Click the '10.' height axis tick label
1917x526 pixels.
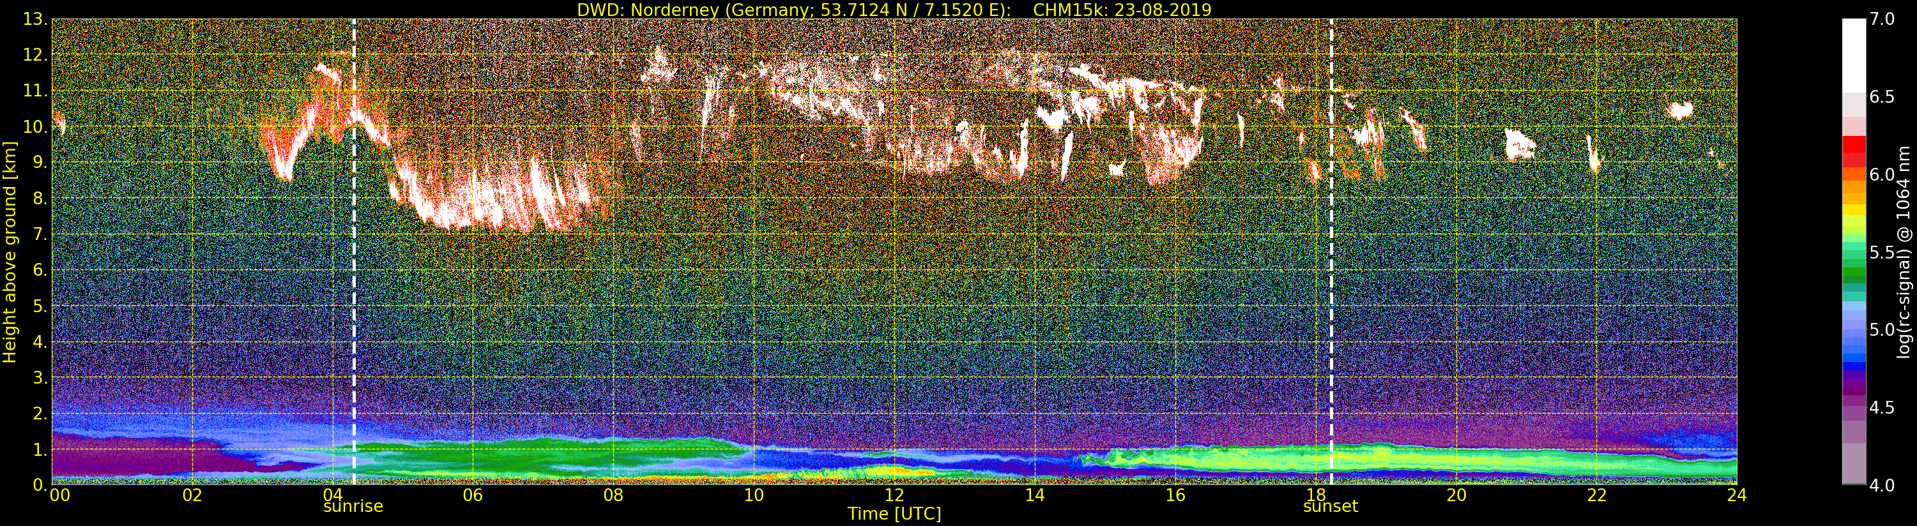click(x=35, y=126)
